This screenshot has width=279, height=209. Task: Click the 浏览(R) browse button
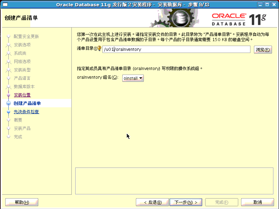(263, 49)
